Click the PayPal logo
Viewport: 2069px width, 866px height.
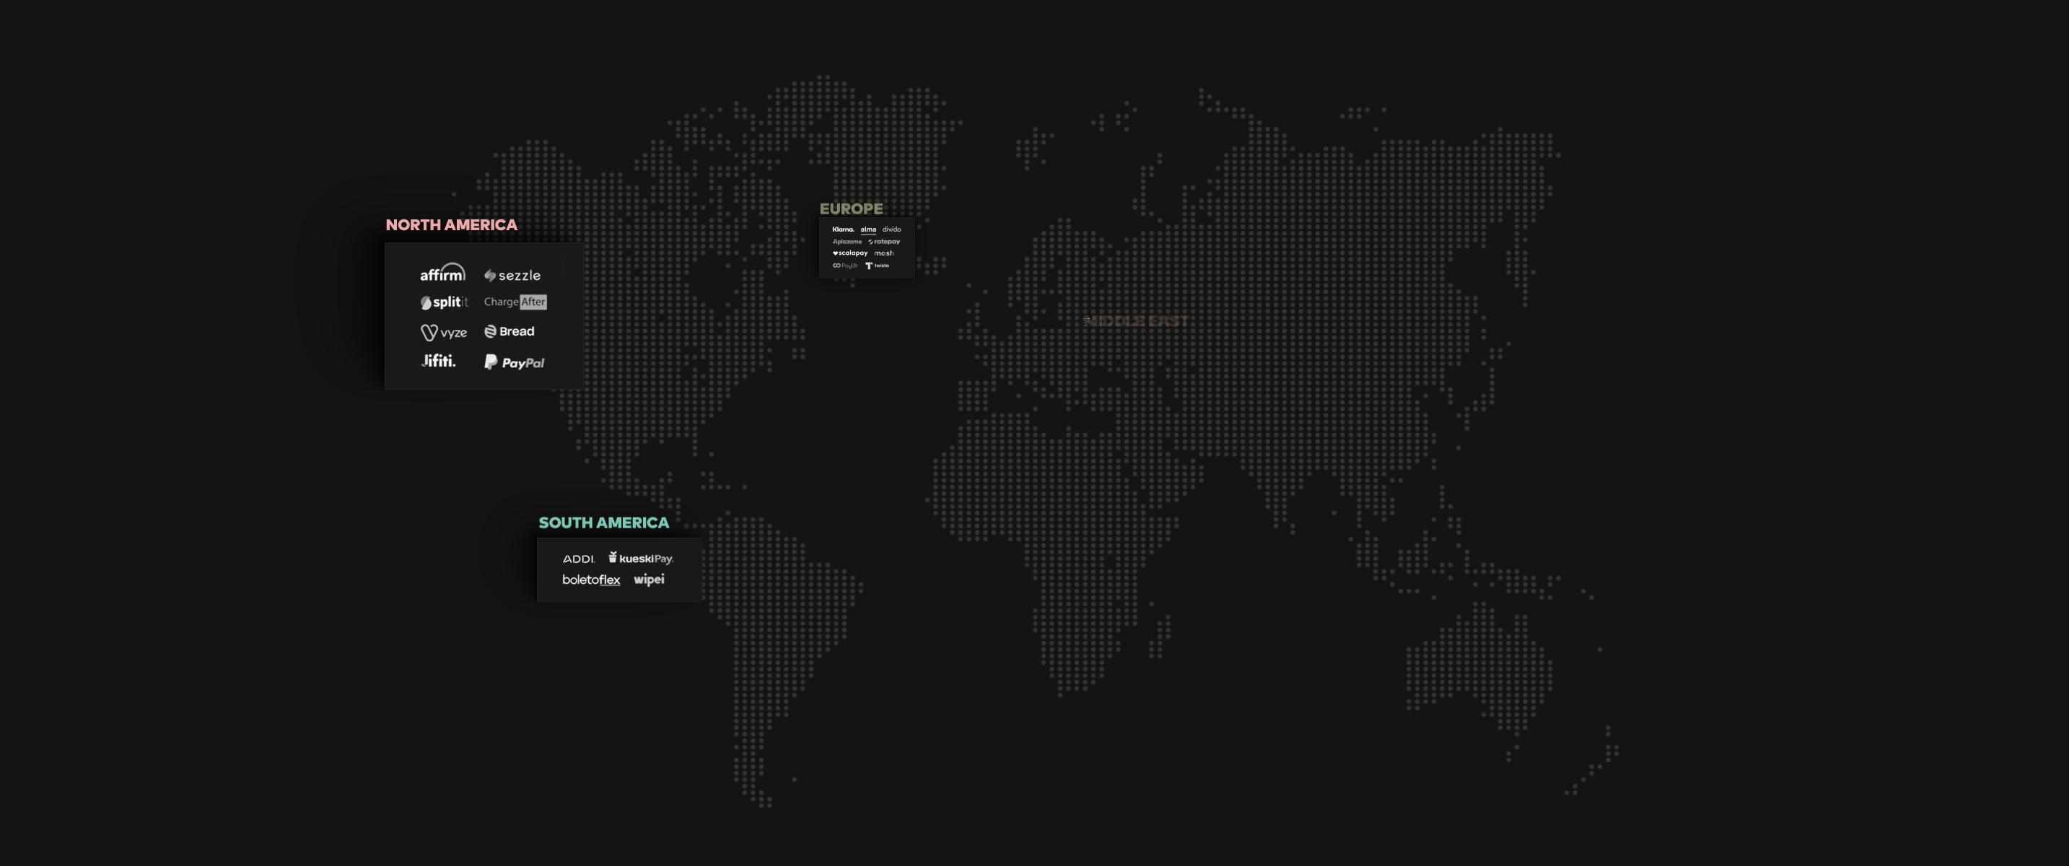pyautogui.click(x=514, y=362)
